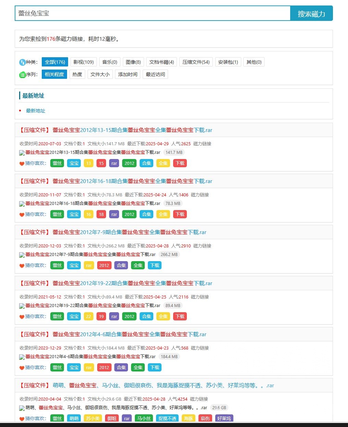Click the 266.2 MB size badge
The height and width of the screenshot is (427, 348).
[x=169, y=255]
